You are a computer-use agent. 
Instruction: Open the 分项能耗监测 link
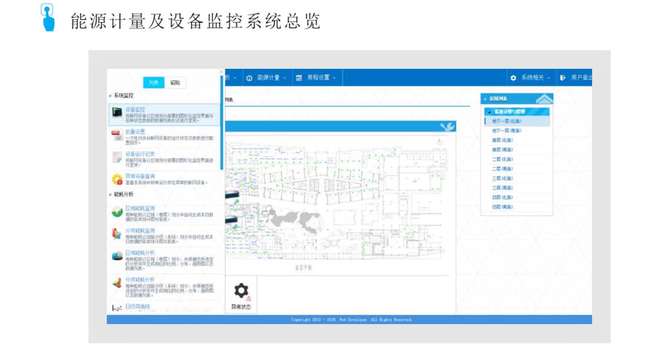coord(140,231)
